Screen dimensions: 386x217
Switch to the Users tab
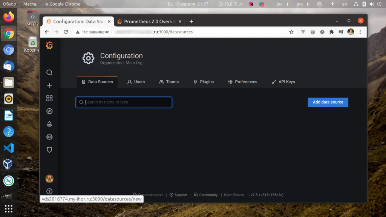pyautogui.click(x=136, y=82)
